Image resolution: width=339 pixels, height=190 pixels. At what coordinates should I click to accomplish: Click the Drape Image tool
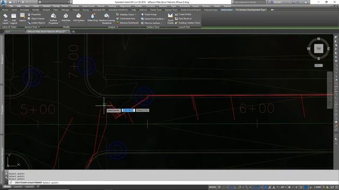149,14
